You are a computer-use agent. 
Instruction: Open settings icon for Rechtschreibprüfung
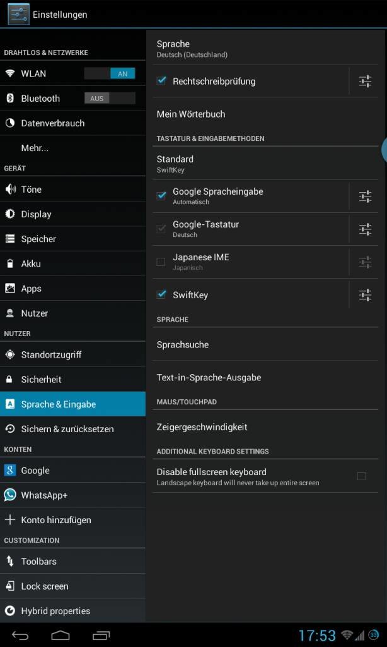[x=365, y=82]
